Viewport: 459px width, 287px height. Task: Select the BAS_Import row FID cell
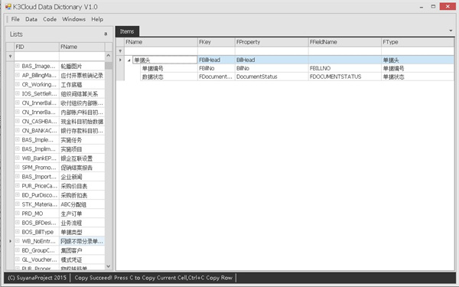click(39, 177)
